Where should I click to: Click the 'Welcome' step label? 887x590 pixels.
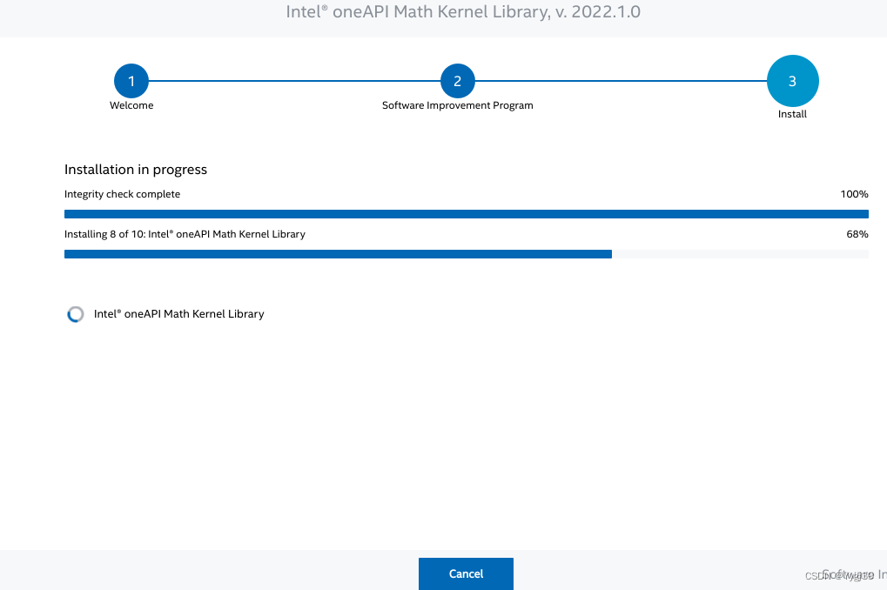[131, 105]
